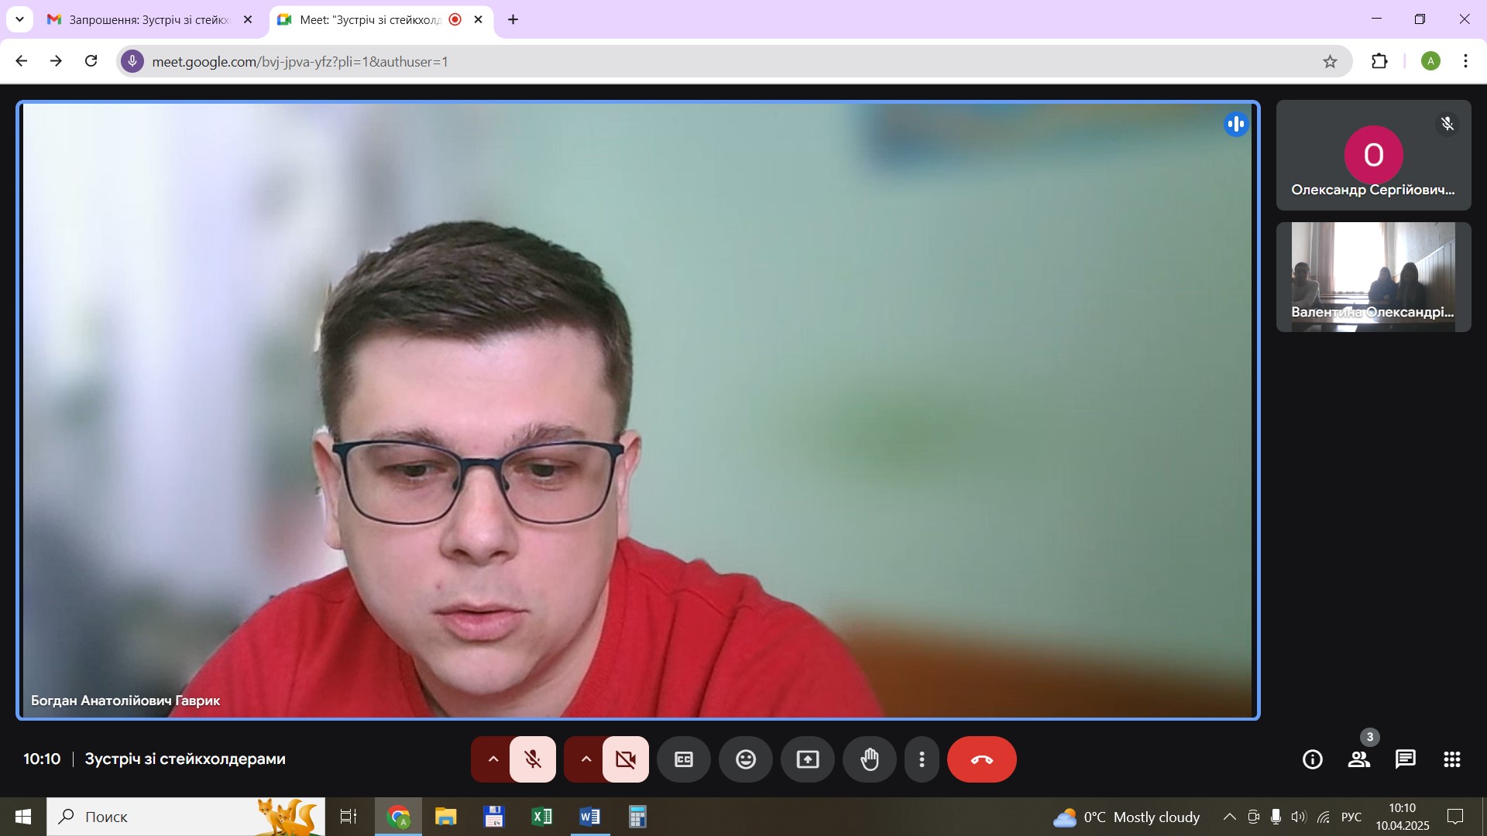Open Windows notification center

[1456, 817]
